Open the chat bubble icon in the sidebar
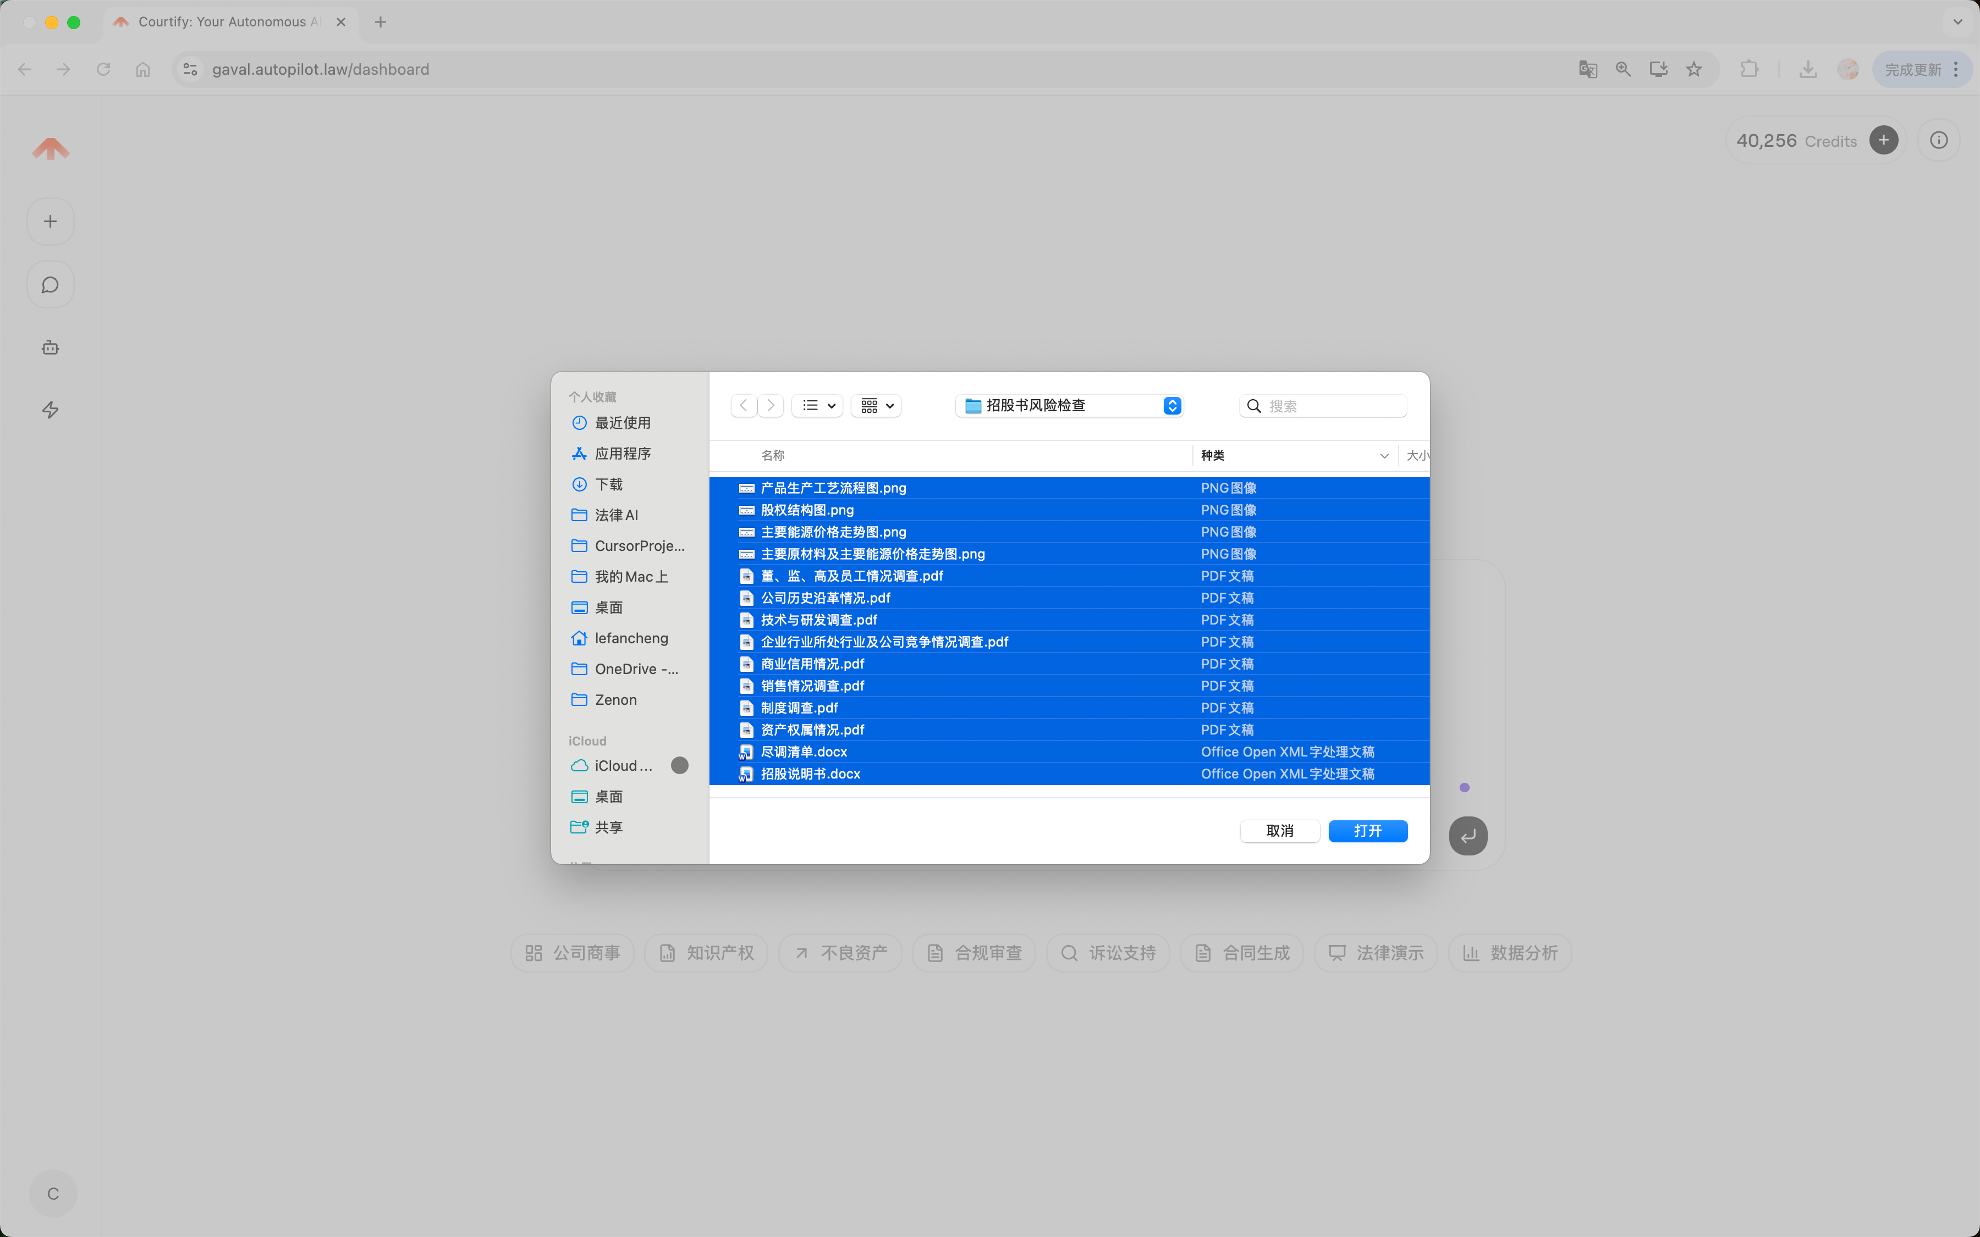This screenshot has width=1980, height=1237. coord(50,284)
